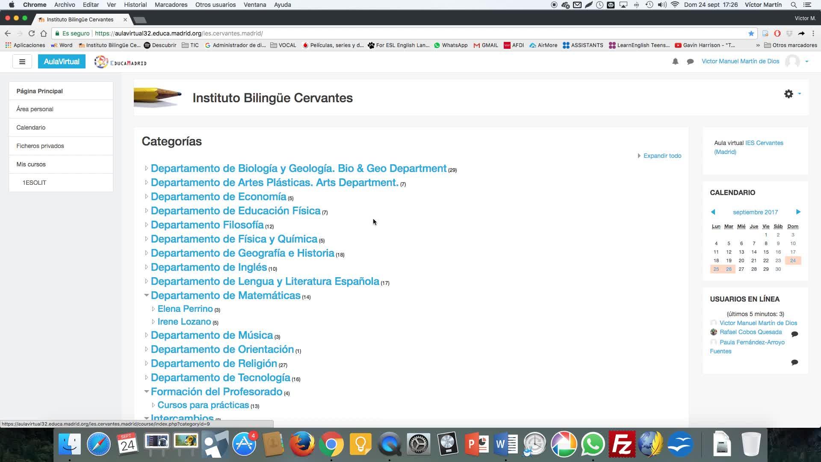Open the page settings gear menu
Screen dimensions: 821x462
click(x=789, y=94)
